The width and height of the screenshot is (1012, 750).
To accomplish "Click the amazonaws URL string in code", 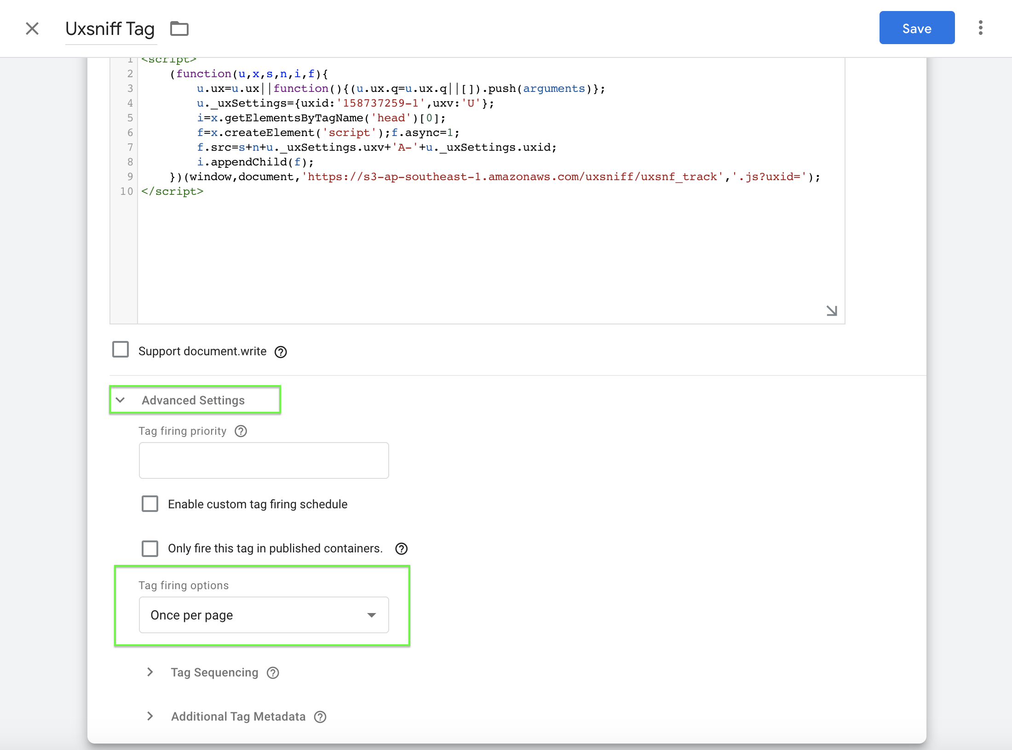I will point(512,176).
